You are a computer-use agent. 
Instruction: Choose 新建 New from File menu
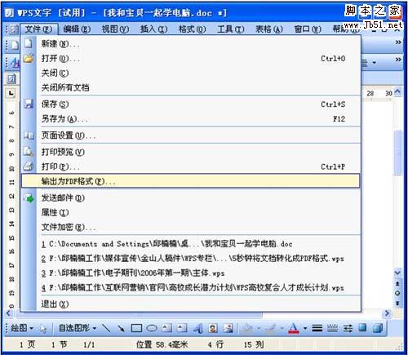coord(191,43)
